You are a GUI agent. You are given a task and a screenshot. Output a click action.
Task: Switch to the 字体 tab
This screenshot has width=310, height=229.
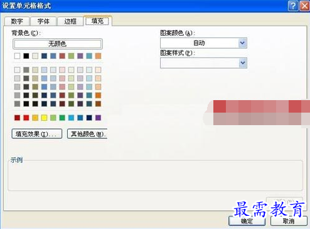pyautogui.click(x=43, y=21)
